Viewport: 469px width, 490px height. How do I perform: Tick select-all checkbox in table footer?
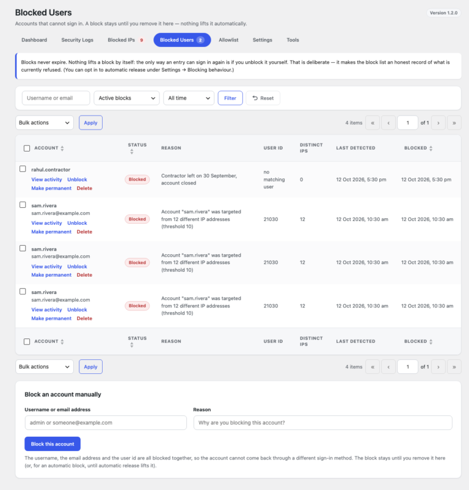point(27,342)
